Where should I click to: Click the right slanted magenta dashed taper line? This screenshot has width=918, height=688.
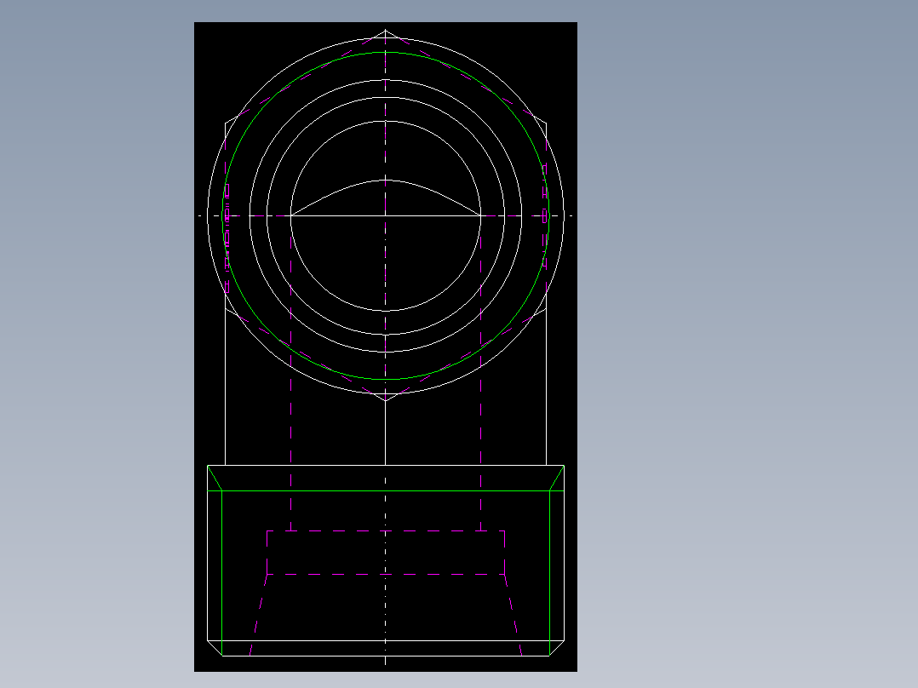[x=514, y=615]
